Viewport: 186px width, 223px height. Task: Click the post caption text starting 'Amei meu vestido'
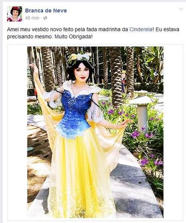click(93, 33)
